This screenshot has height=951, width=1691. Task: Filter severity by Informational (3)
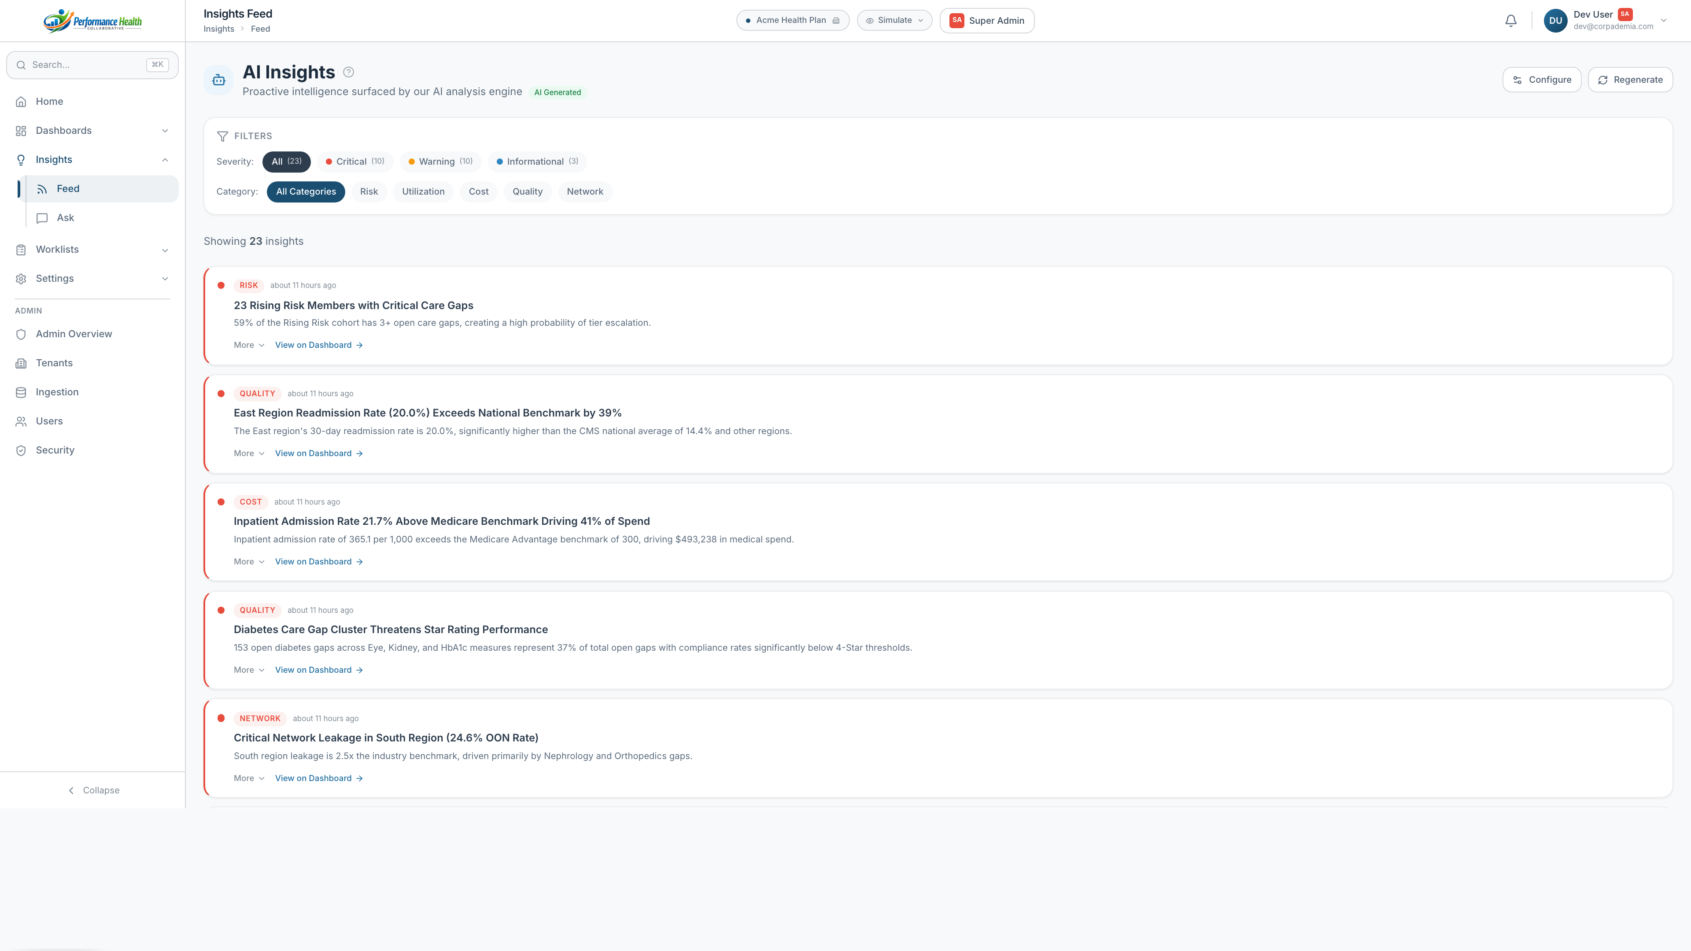[538, 162]
